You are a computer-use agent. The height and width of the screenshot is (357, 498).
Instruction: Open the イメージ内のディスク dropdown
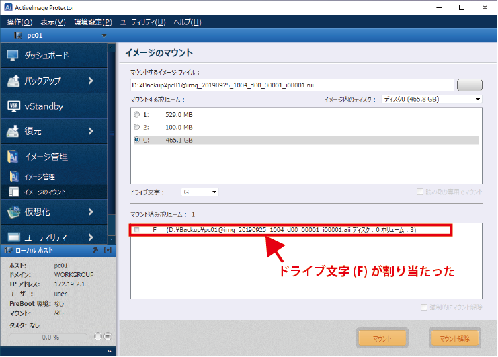[x=431, y=100]
